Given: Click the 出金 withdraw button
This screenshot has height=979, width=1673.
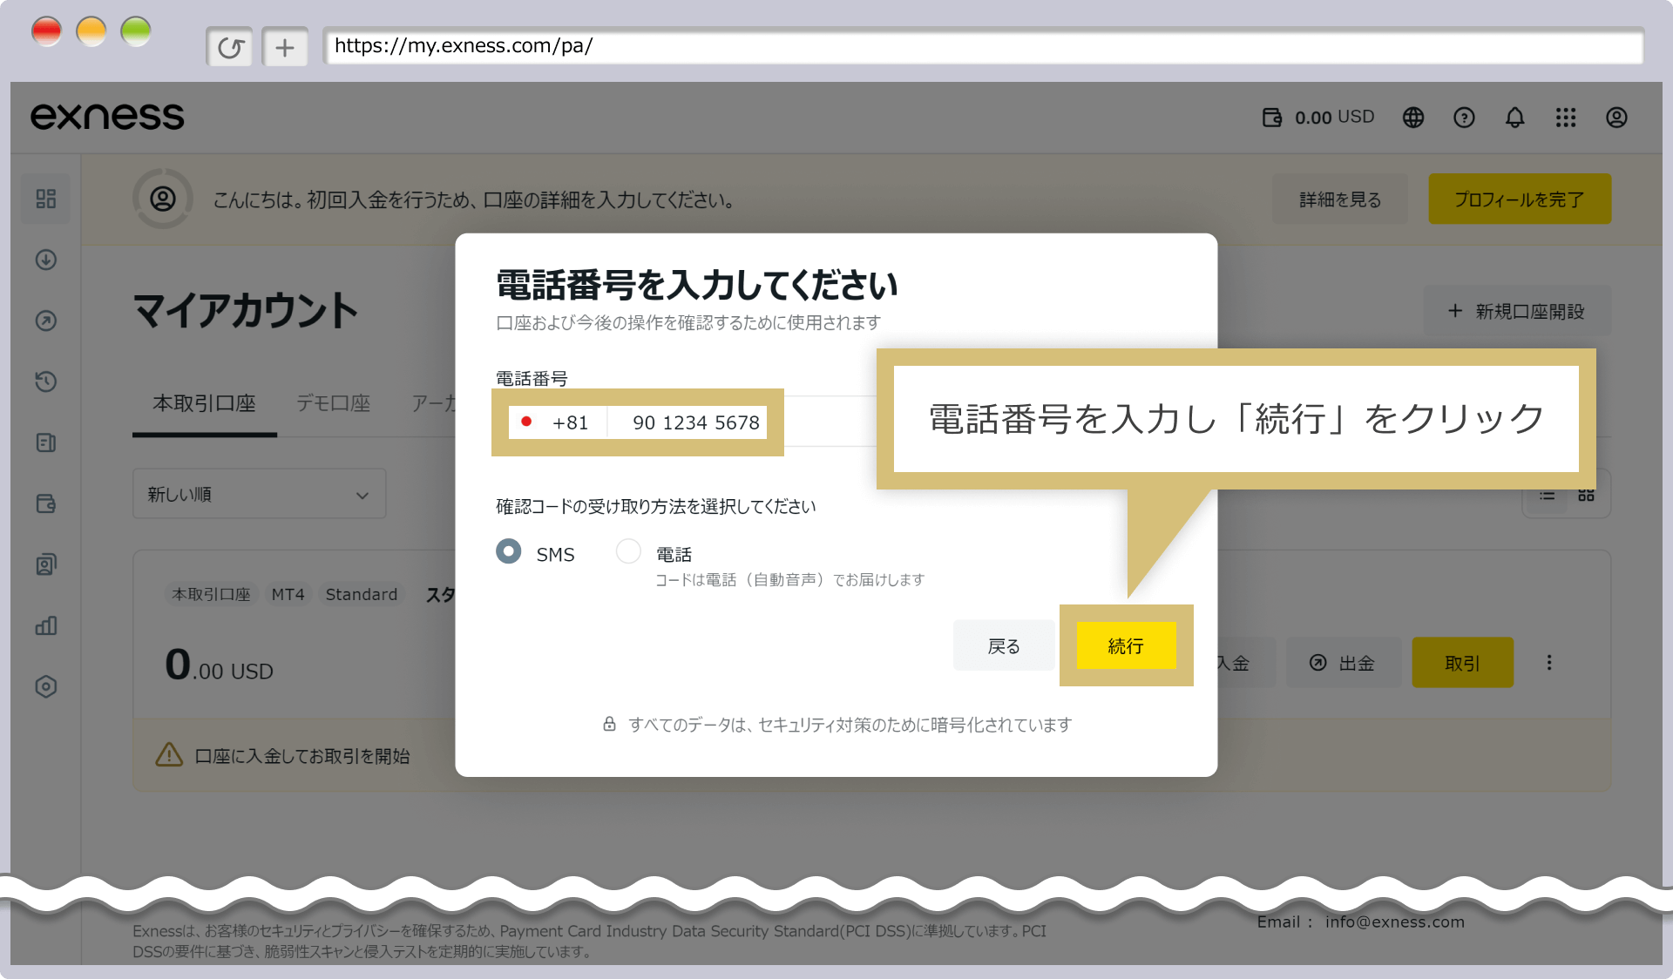Looking at the screenshot, I should point(1343,663).
